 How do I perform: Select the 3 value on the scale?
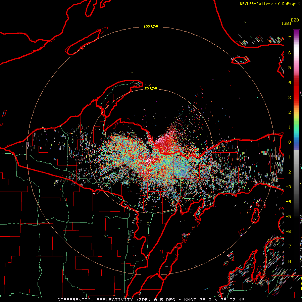point(290,97)
